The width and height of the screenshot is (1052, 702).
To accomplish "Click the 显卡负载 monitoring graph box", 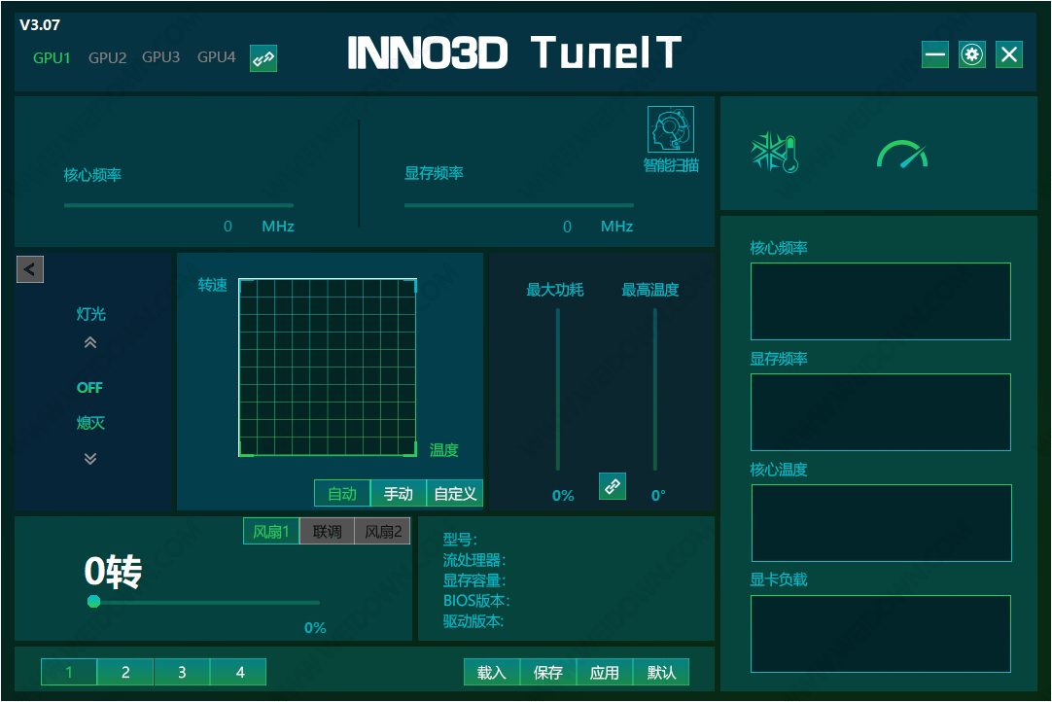I will 880,634.
